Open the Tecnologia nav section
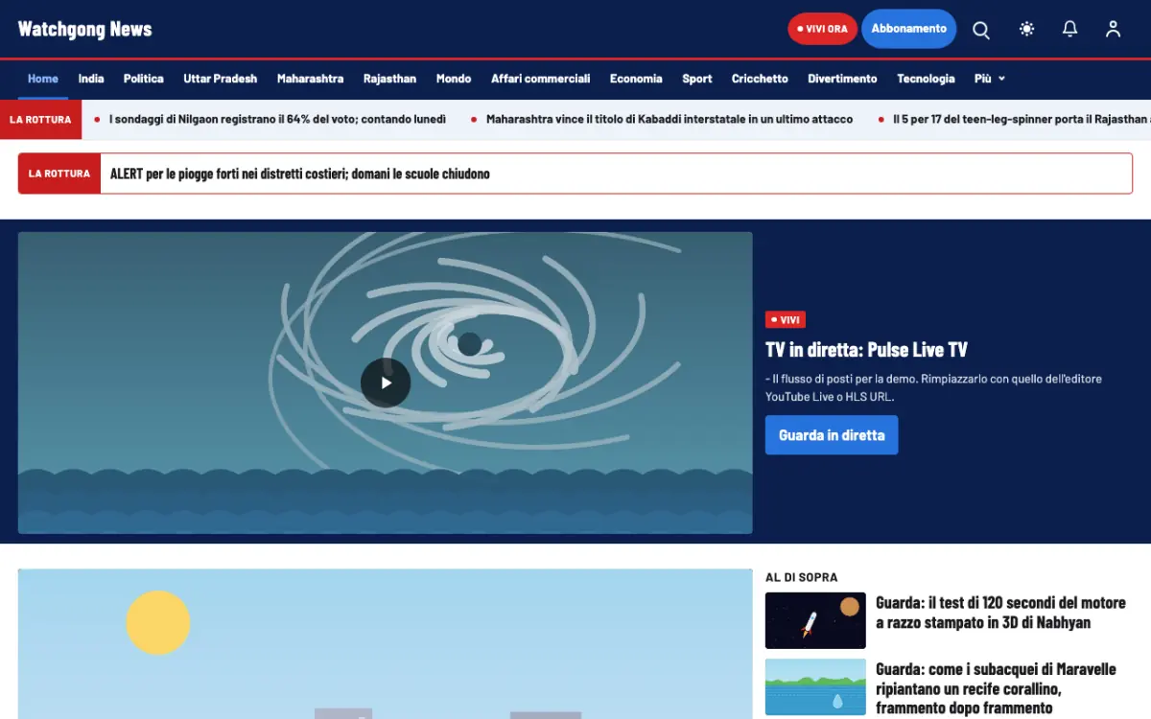The image size is (1151, 719). 926,79
